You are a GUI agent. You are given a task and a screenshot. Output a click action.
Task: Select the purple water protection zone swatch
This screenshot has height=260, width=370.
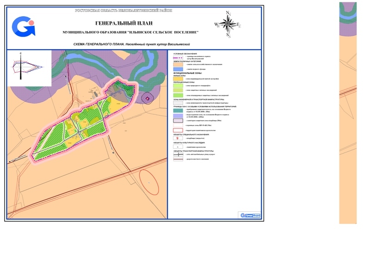(178, 116)
